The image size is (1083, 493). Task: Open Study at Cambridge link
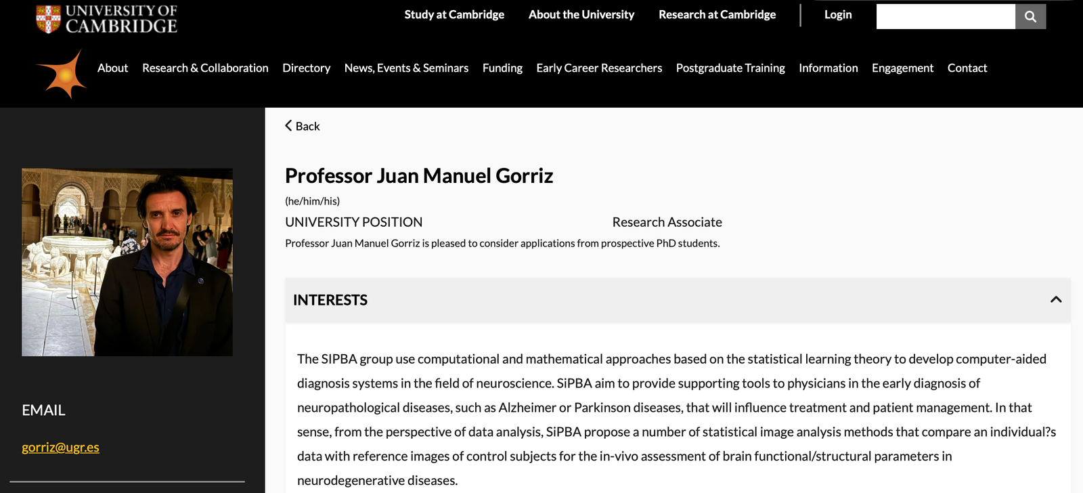click(454, 14)
